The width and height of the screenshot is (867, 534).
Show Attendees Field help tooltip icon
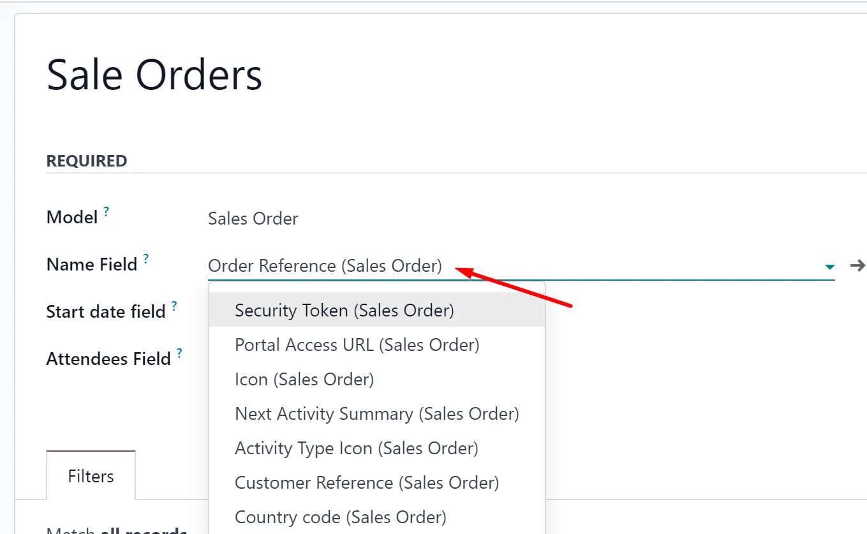179,353
